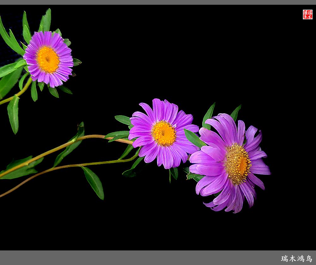
Task: Click the yellow center of the middle flower
Action: [164, 134]
